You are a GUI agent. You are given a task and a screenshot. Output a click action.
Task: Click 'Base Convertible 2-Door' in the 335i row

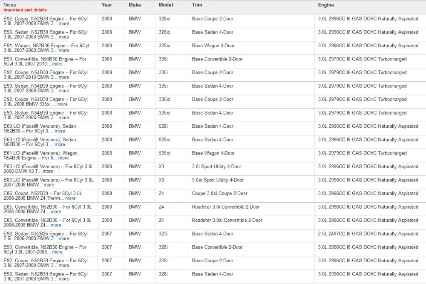coord(217,59)
